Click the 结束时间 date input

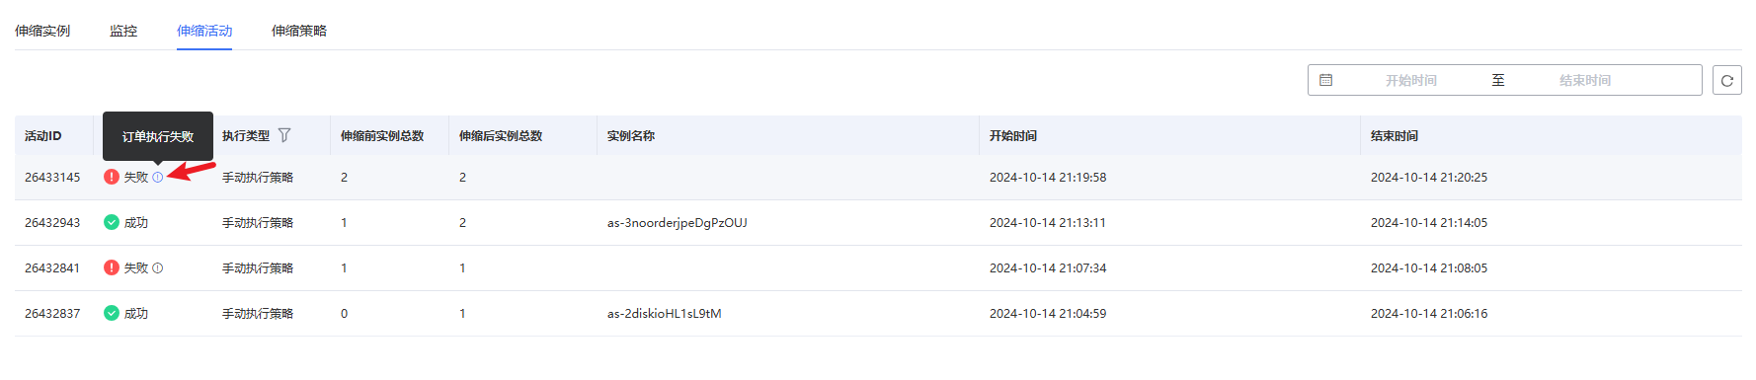(x=1585, y=81)
